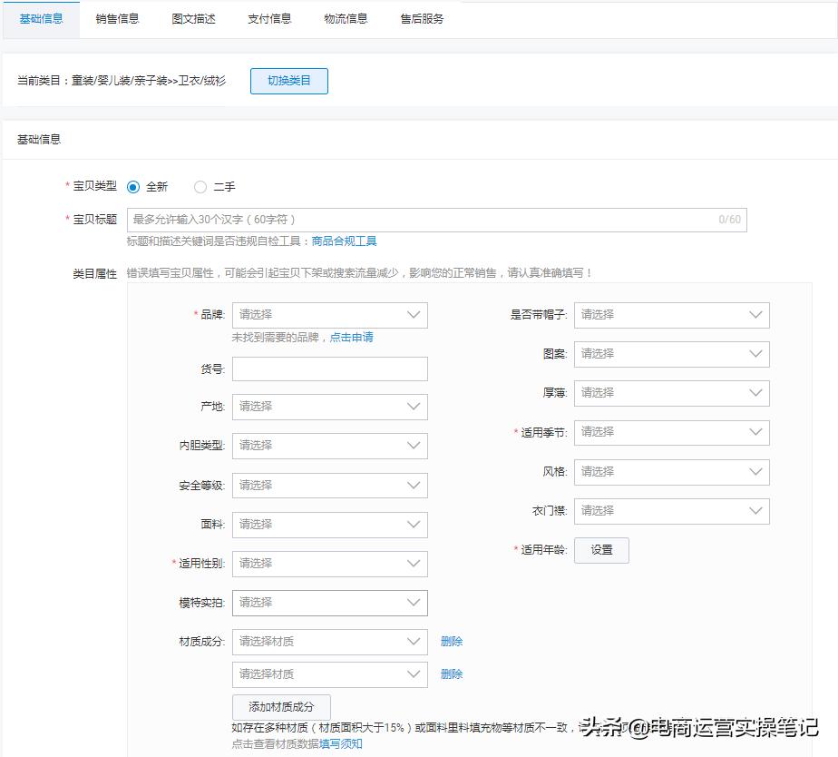
Task: Open the 面料 (fabric) dropdown
Action: [329, 525]
